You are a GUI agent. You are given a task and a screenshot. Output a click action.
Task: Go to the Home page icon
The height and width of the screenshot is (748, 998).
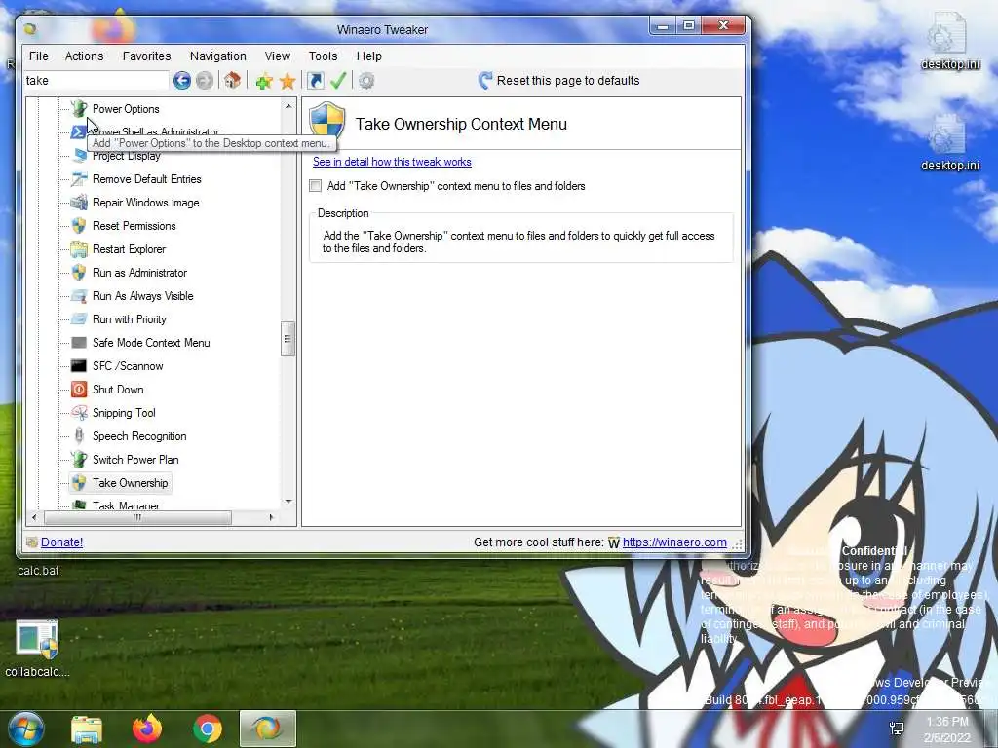(232, 81)
